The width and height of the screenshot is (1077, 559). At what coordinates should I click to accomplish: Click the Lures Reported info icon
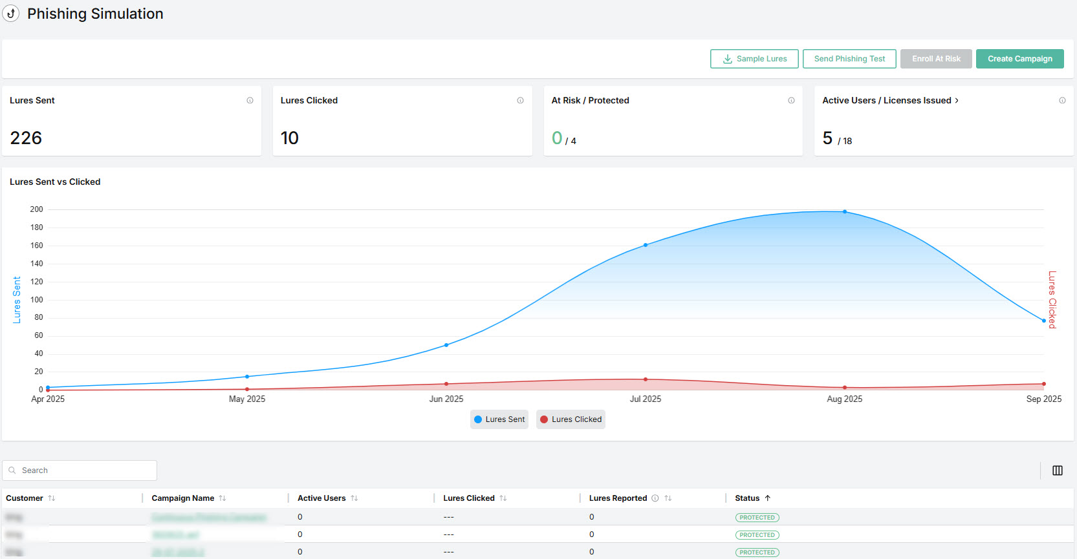click(x=655, y=498)
